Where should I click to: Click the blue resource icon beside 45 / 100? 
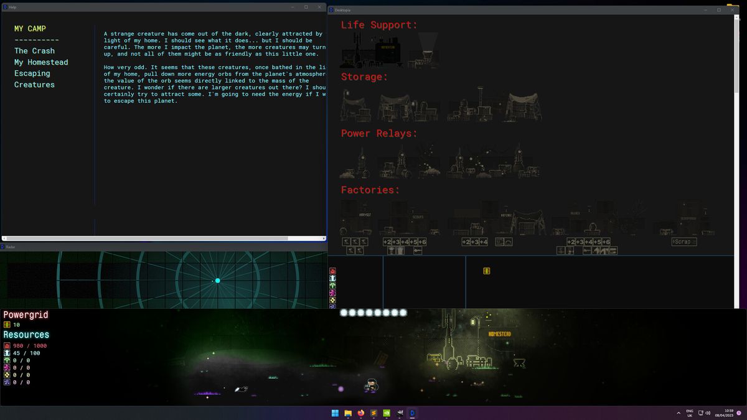click(x=7, y=353)
